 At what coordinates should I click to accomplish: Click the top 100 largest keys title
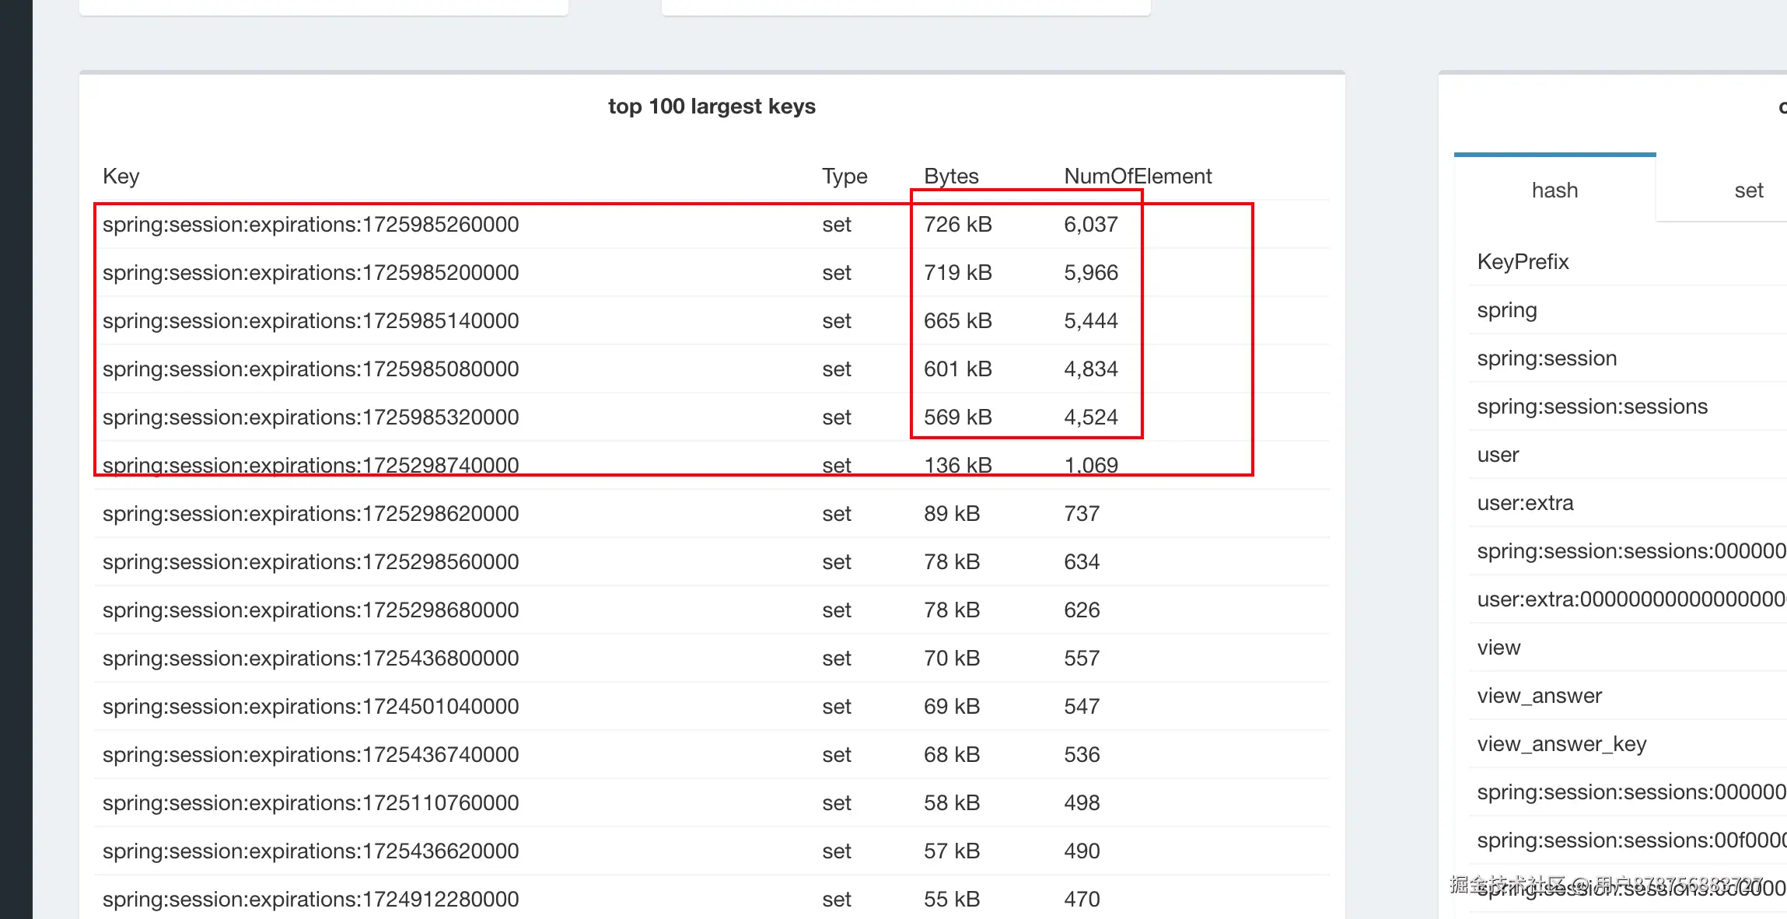point(712,107)
